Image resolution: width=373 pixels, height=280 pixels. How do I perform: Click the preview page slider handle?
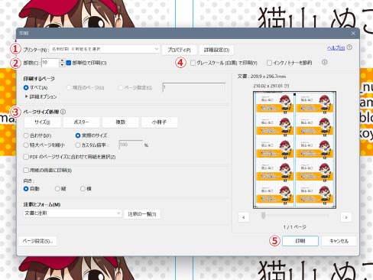pos(264,216)
